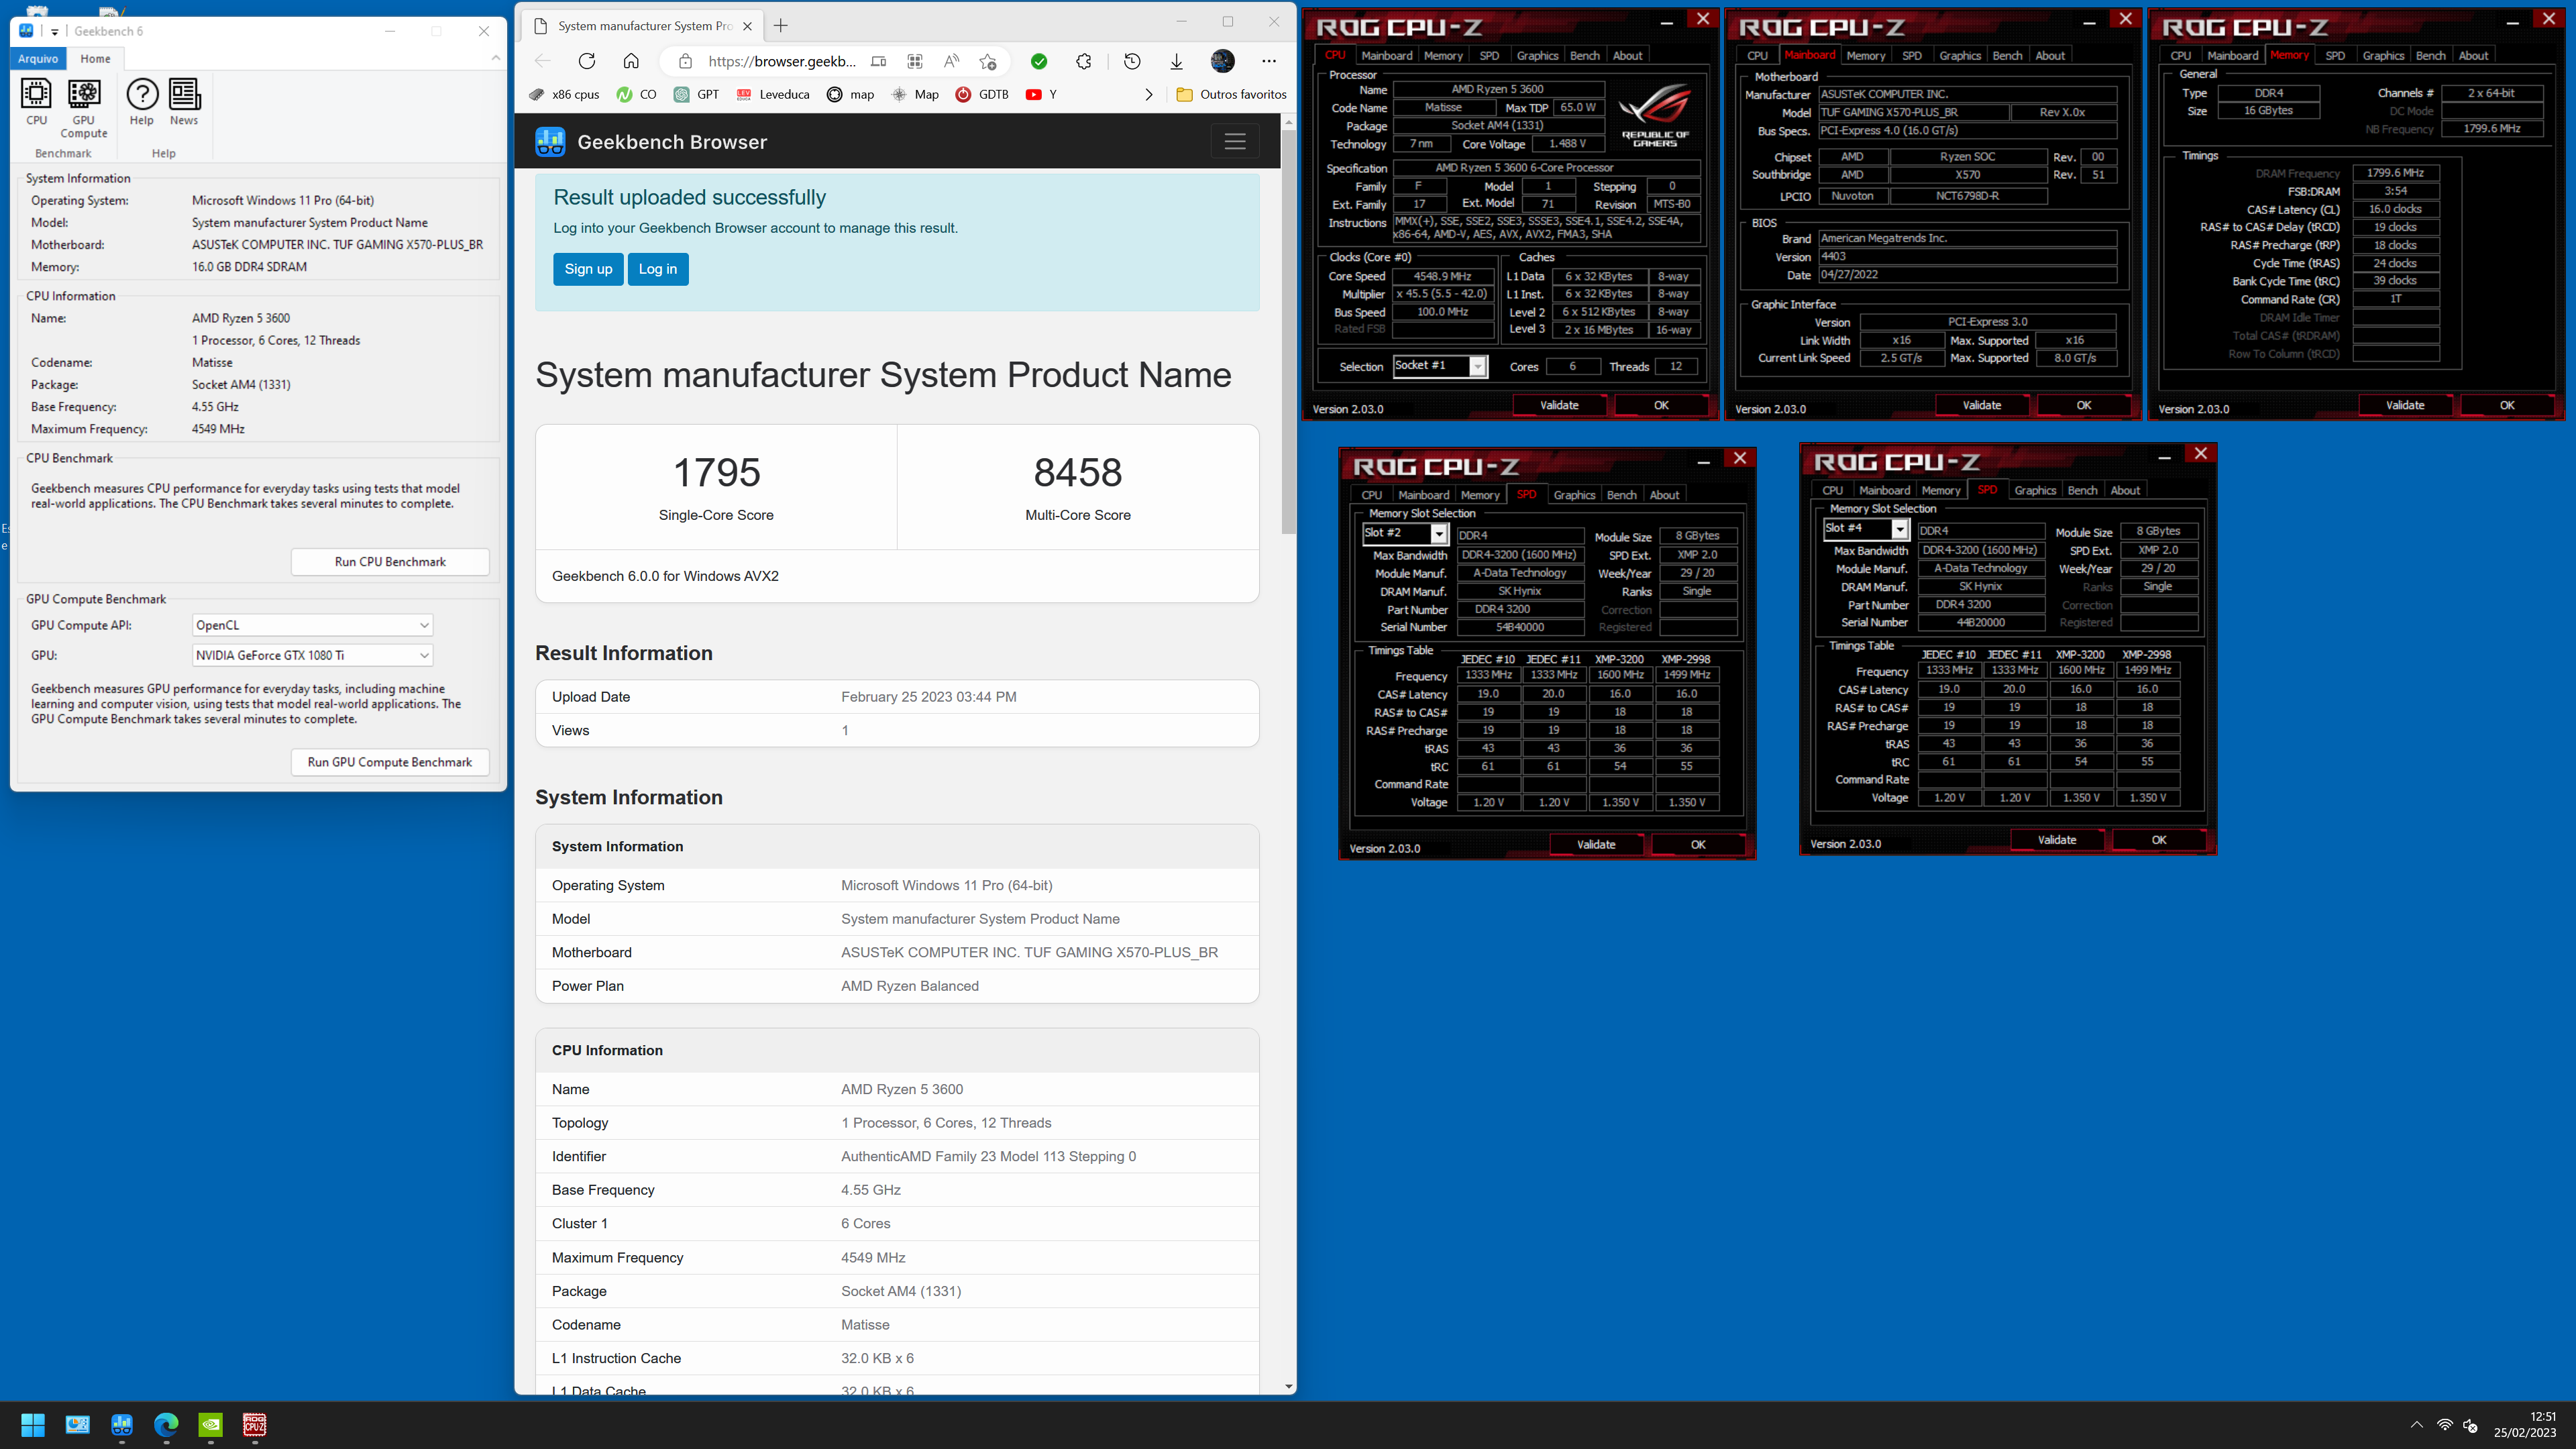Open the News icon in Geekbench ribbon
Viewport: 2576px width, 1449px height.
tap(184, 102)
